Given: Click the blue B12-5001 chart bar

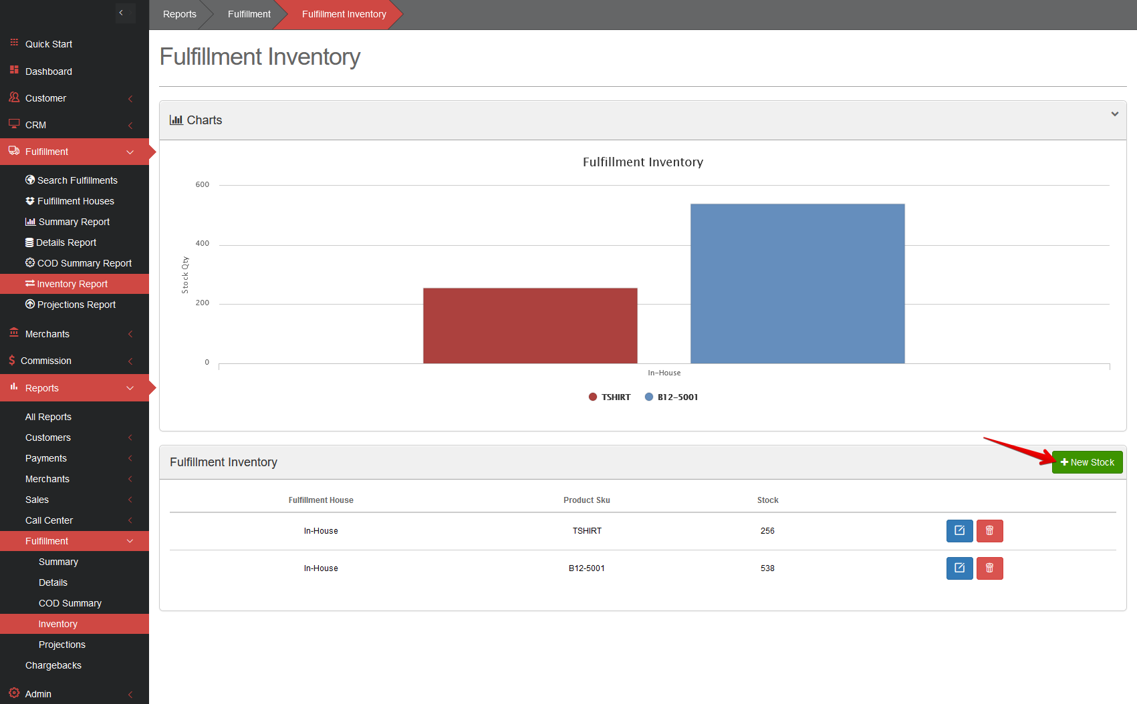Looking at the screenshot, I should [x=797, y=284].
